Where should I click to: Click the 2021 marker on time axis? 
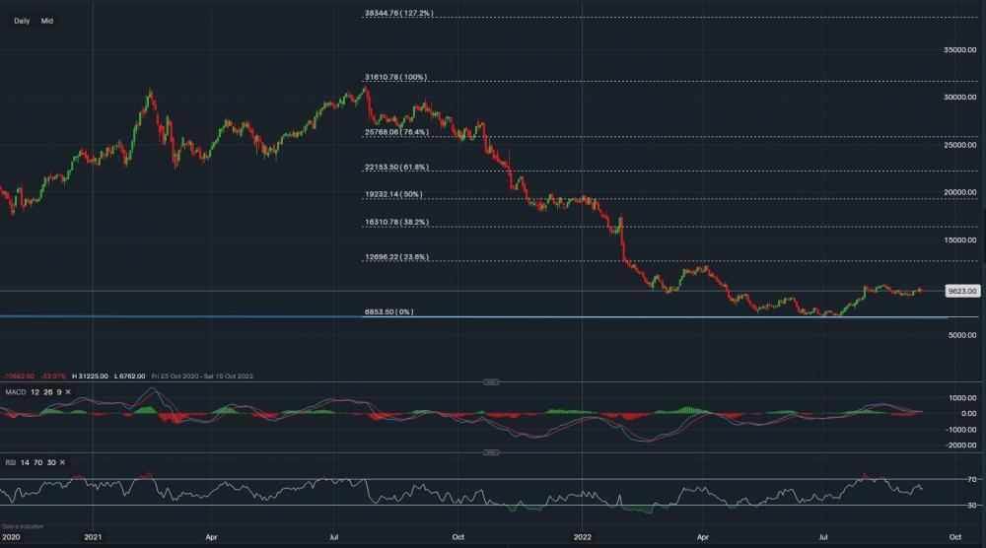pyautogui.click(x=93, y=538)
